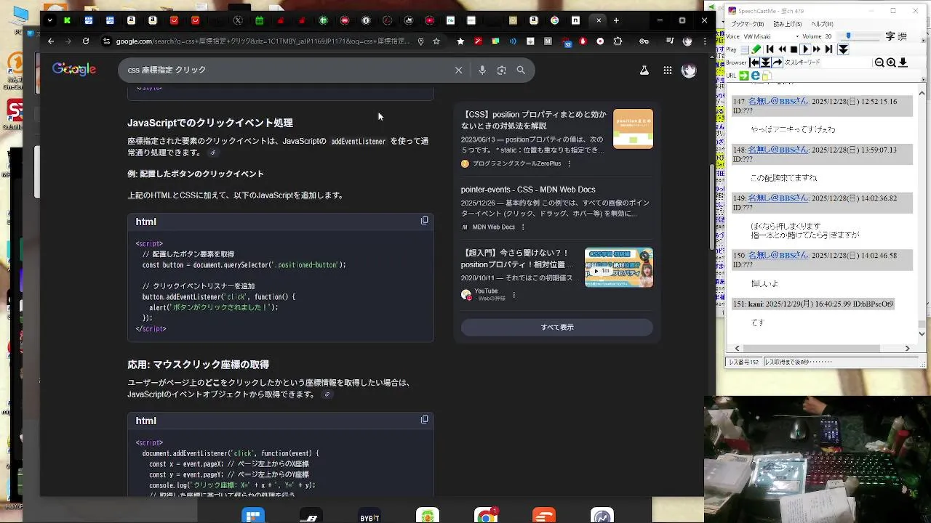Fast-forward one post in SpeechCastMe
931x523 pixels.
coord(817,49)
